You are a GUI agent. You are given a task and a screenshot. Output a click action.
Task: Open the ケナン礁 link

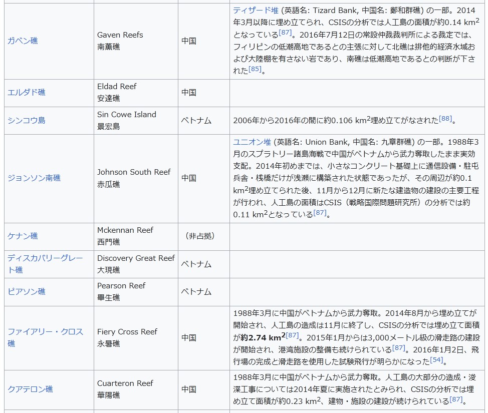[x=23, y=236]
